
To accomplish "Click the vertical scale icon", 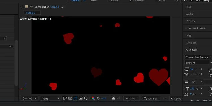I will coord(187,89).
